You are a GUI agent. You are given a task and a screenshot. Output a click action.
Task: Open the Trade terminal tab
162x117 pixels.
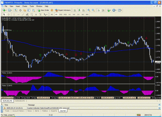[x=7, y=111]
